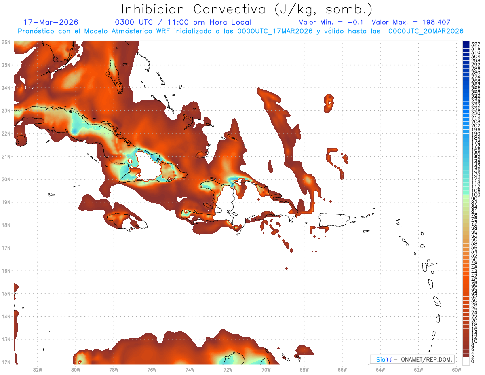Click the colorbar value 100
Screen dimensions: 485x375
tap(476, 195)
